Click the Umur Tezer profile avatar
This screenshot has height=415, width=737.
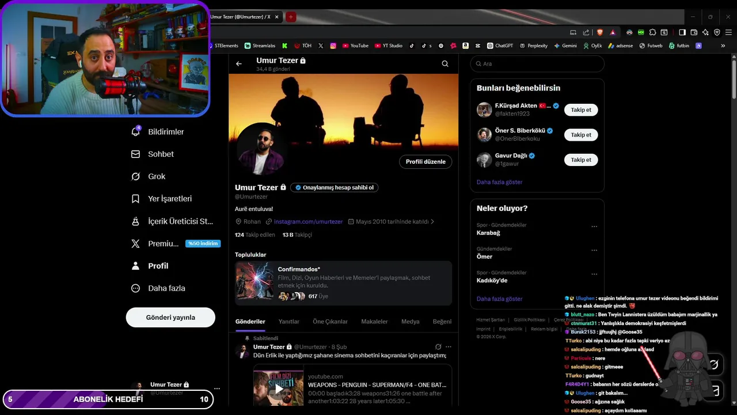261,149
